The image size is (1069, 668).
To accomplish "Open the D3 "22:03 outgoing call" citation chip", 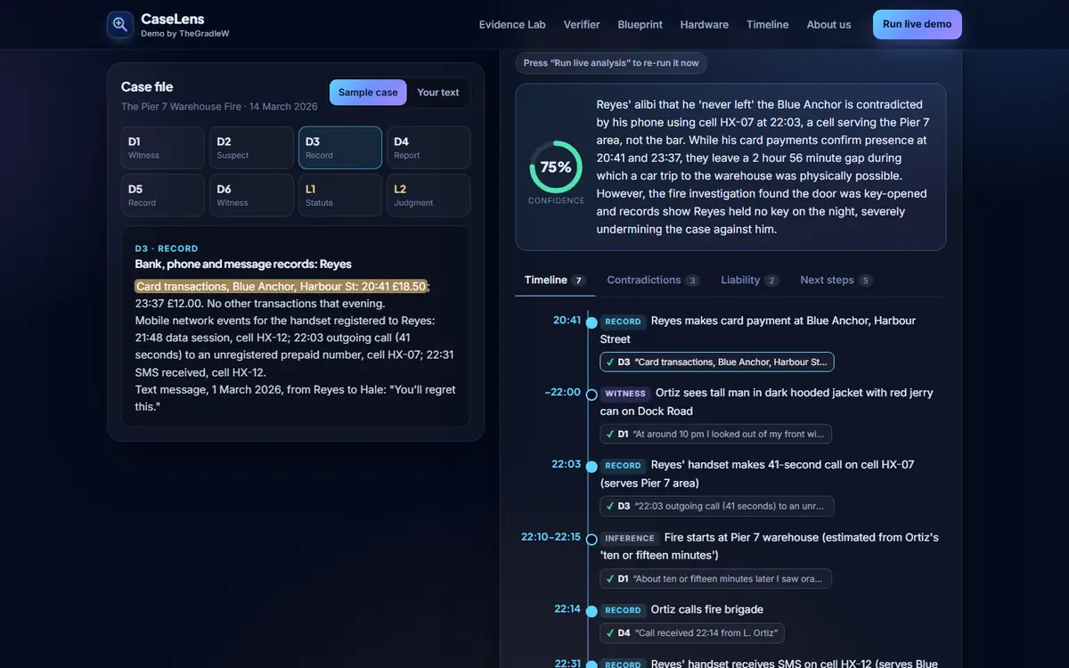I will tap(717, 507).
